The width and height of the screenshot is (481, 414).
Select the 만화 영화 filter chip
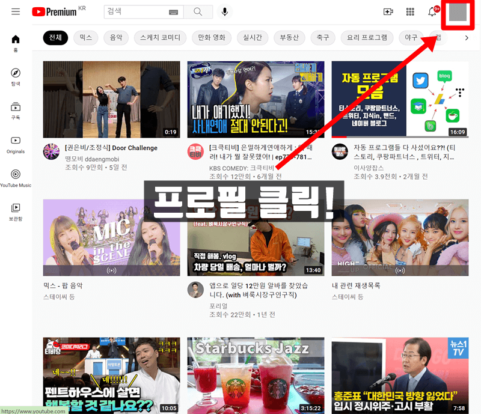[x=212, y=38]
